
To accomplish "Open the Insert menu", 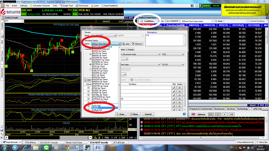I will (15, 6).
